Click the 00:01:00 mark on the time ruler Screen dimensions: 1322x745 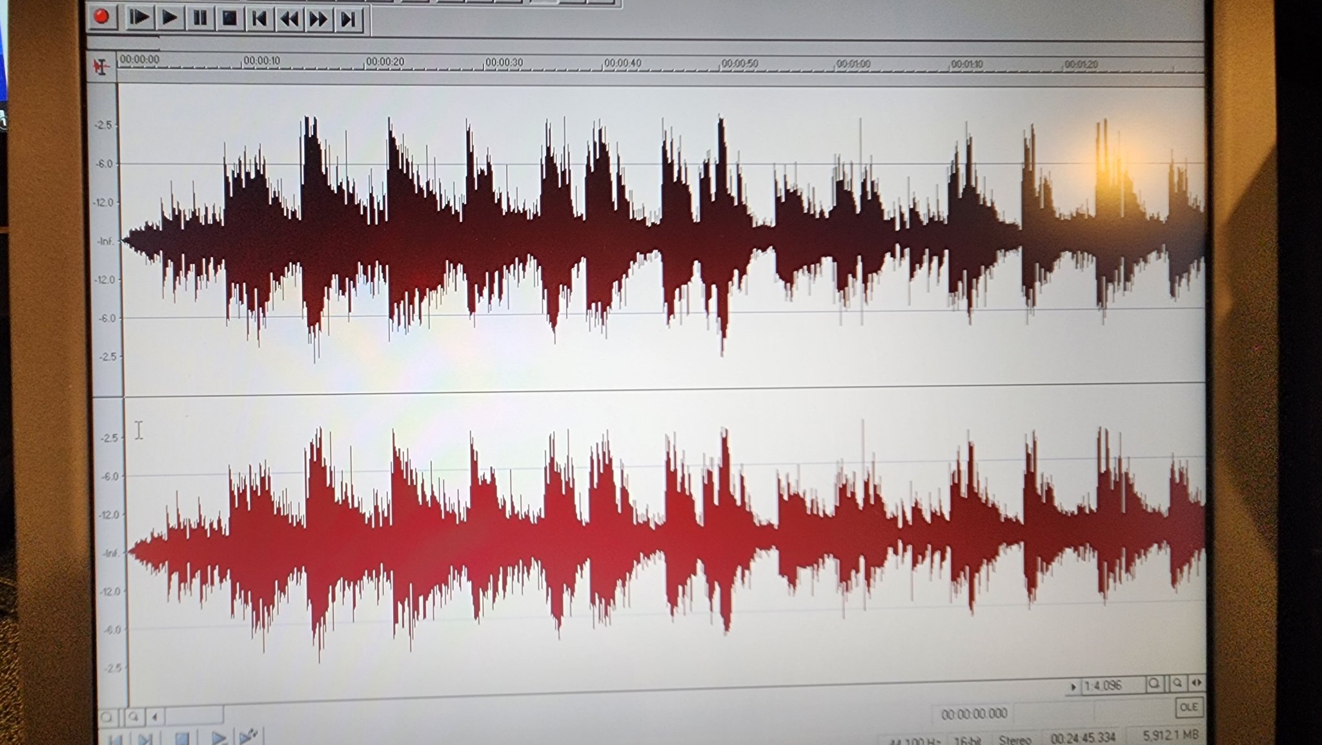point(853,65)
